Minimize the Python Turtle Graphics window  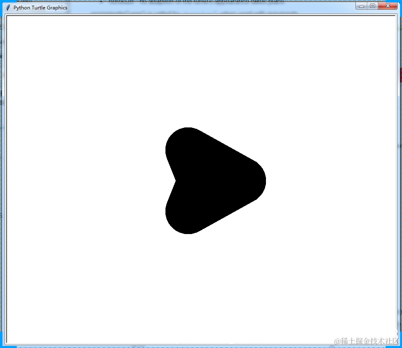pos(362,6)
